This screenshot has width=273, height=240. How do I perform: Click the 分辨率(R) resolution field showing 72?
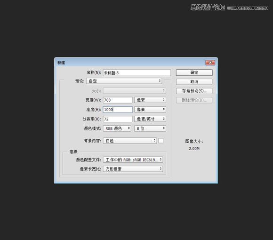pyautogui.click(x=118, y=119)
